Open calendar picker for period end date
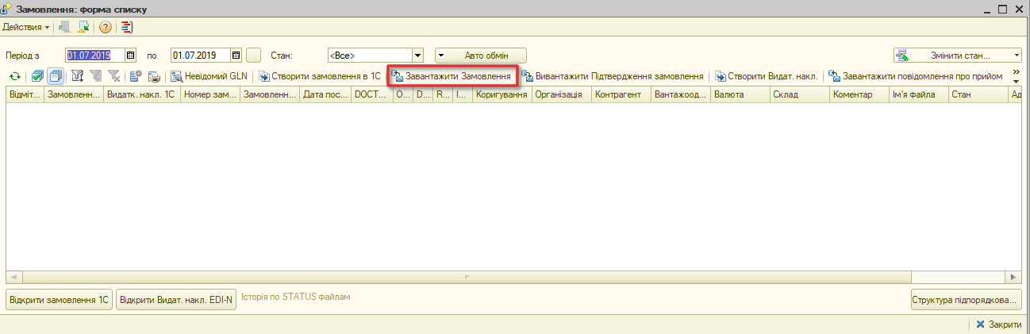Screen dimensions: 1030x334 coord(236,56)
